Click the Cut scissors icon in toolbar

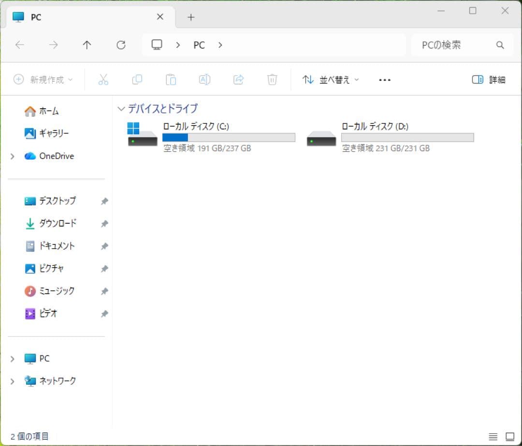(103, 80)
